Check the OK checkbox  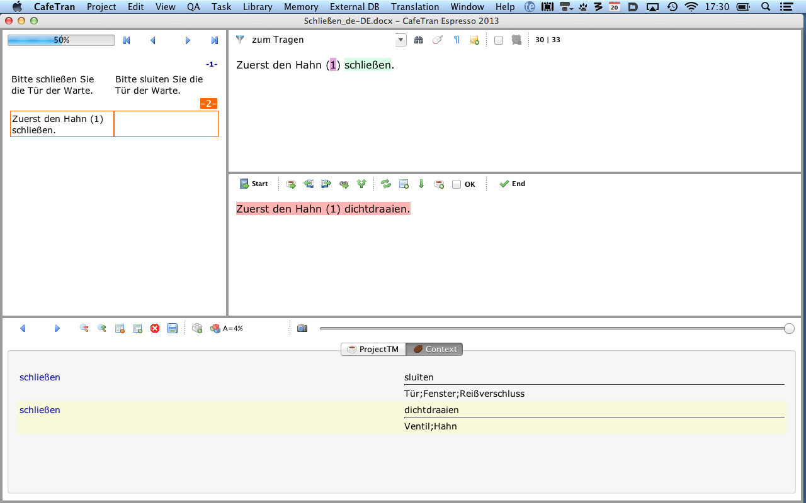457,184
